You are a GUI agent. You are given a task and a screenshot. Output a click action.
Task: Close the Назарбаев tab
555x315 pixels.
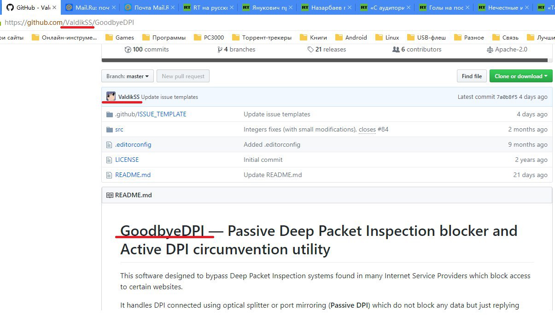pos(351,7)
